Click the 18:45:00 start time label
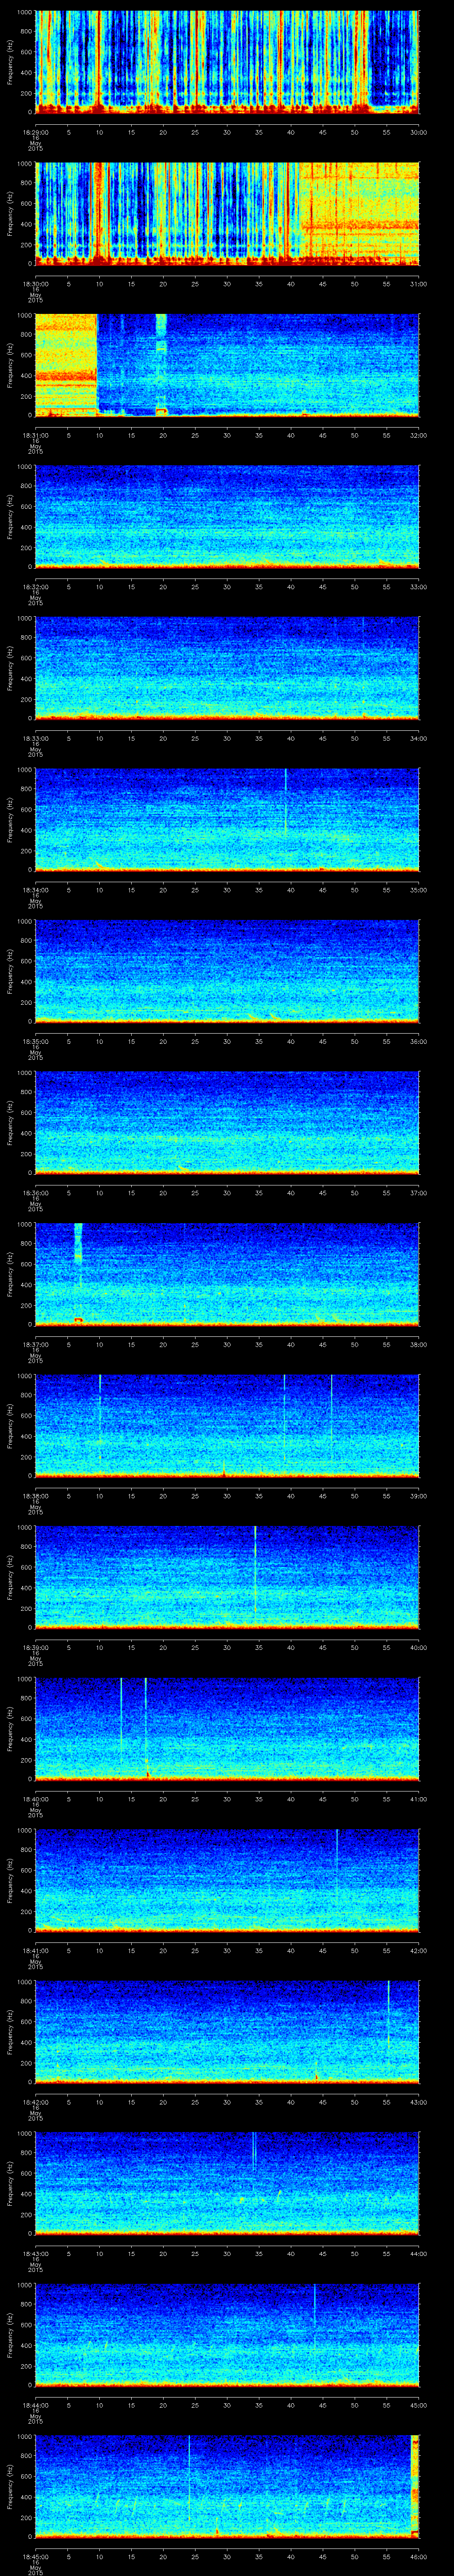The width and height of the screenshot is (454, 2576). [35, 2556]
